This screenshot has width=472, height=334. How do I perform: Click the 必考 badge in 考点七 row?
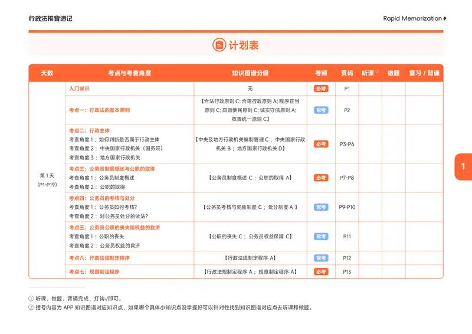tap(321, 272)
